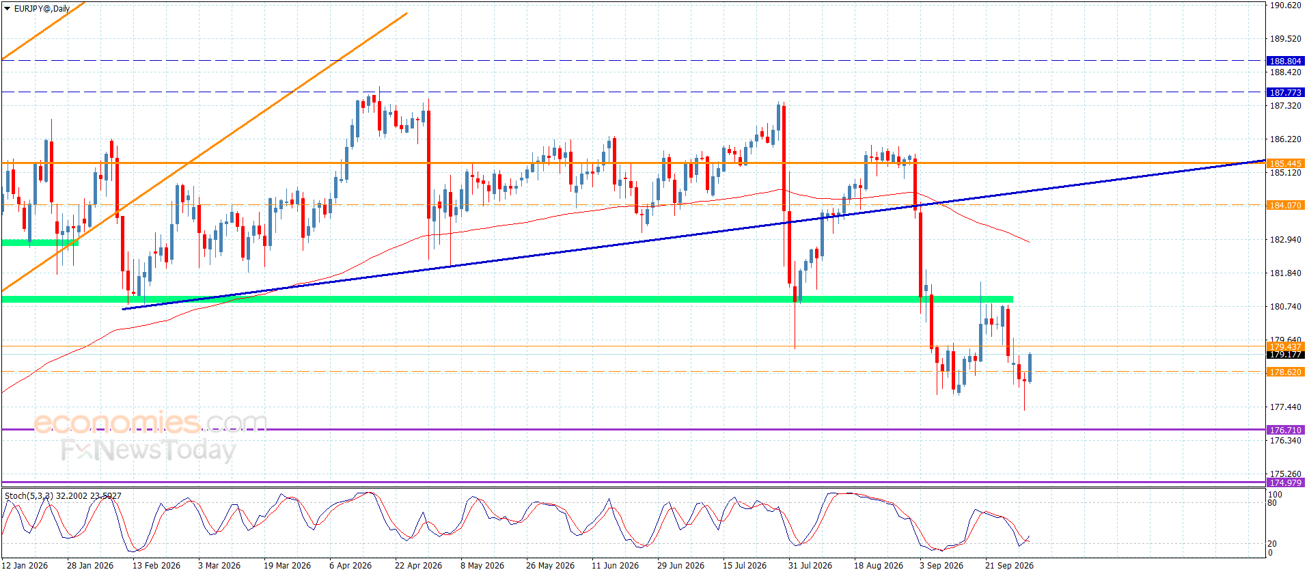Screen dimensions: 1309x574
Task: Select the EURJPY@,Daily chart title
Action: pyautogui.click(x=42, y=9)
